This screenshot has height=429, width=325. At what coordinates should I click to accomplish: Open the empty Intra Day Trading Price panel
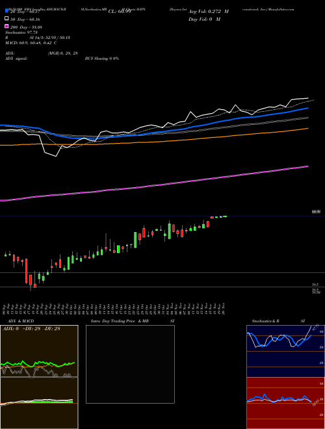coord(130,364)
